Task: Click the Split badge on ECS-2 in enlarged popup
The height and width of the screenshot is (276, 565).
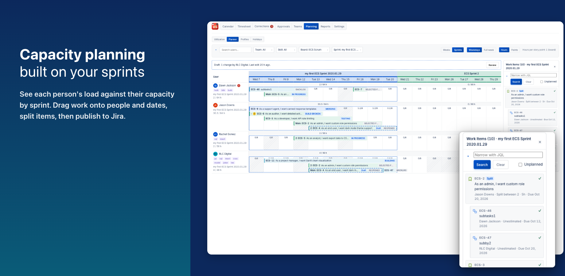Action: point(490,178)
